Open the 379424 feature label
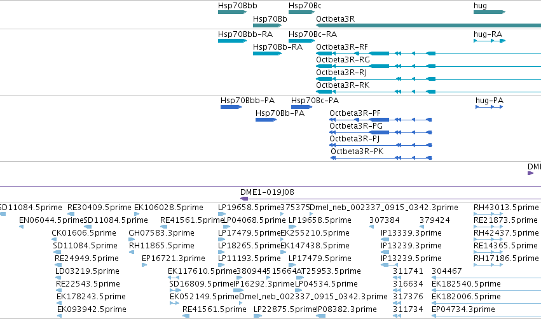Image resolution: width=541 pixels, height=319 pixels. click(435, 220)
